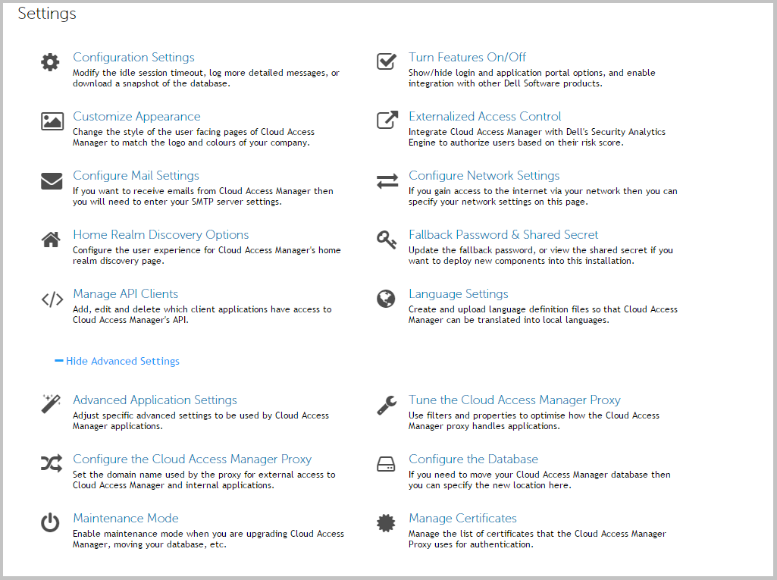The width and height of the screenshot is (777, 580).
Task: Click the power icon for Maintenance Mode
Action: (50, 523)
